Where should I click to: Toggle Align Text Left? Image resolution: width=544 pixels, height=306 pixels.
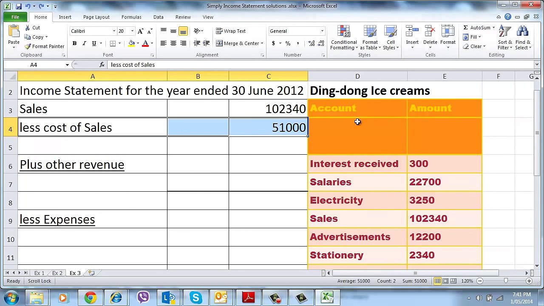pyautogui.click(x=164, y=43)
